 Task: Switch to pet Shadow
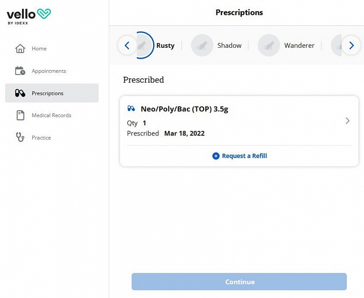[x=229, y=45]
